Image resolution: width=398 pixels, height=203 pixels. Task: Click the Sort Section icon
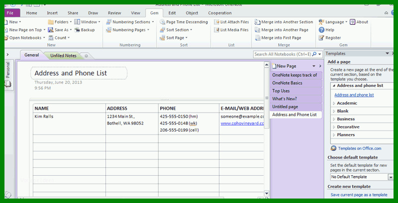[x=163, y=30]
